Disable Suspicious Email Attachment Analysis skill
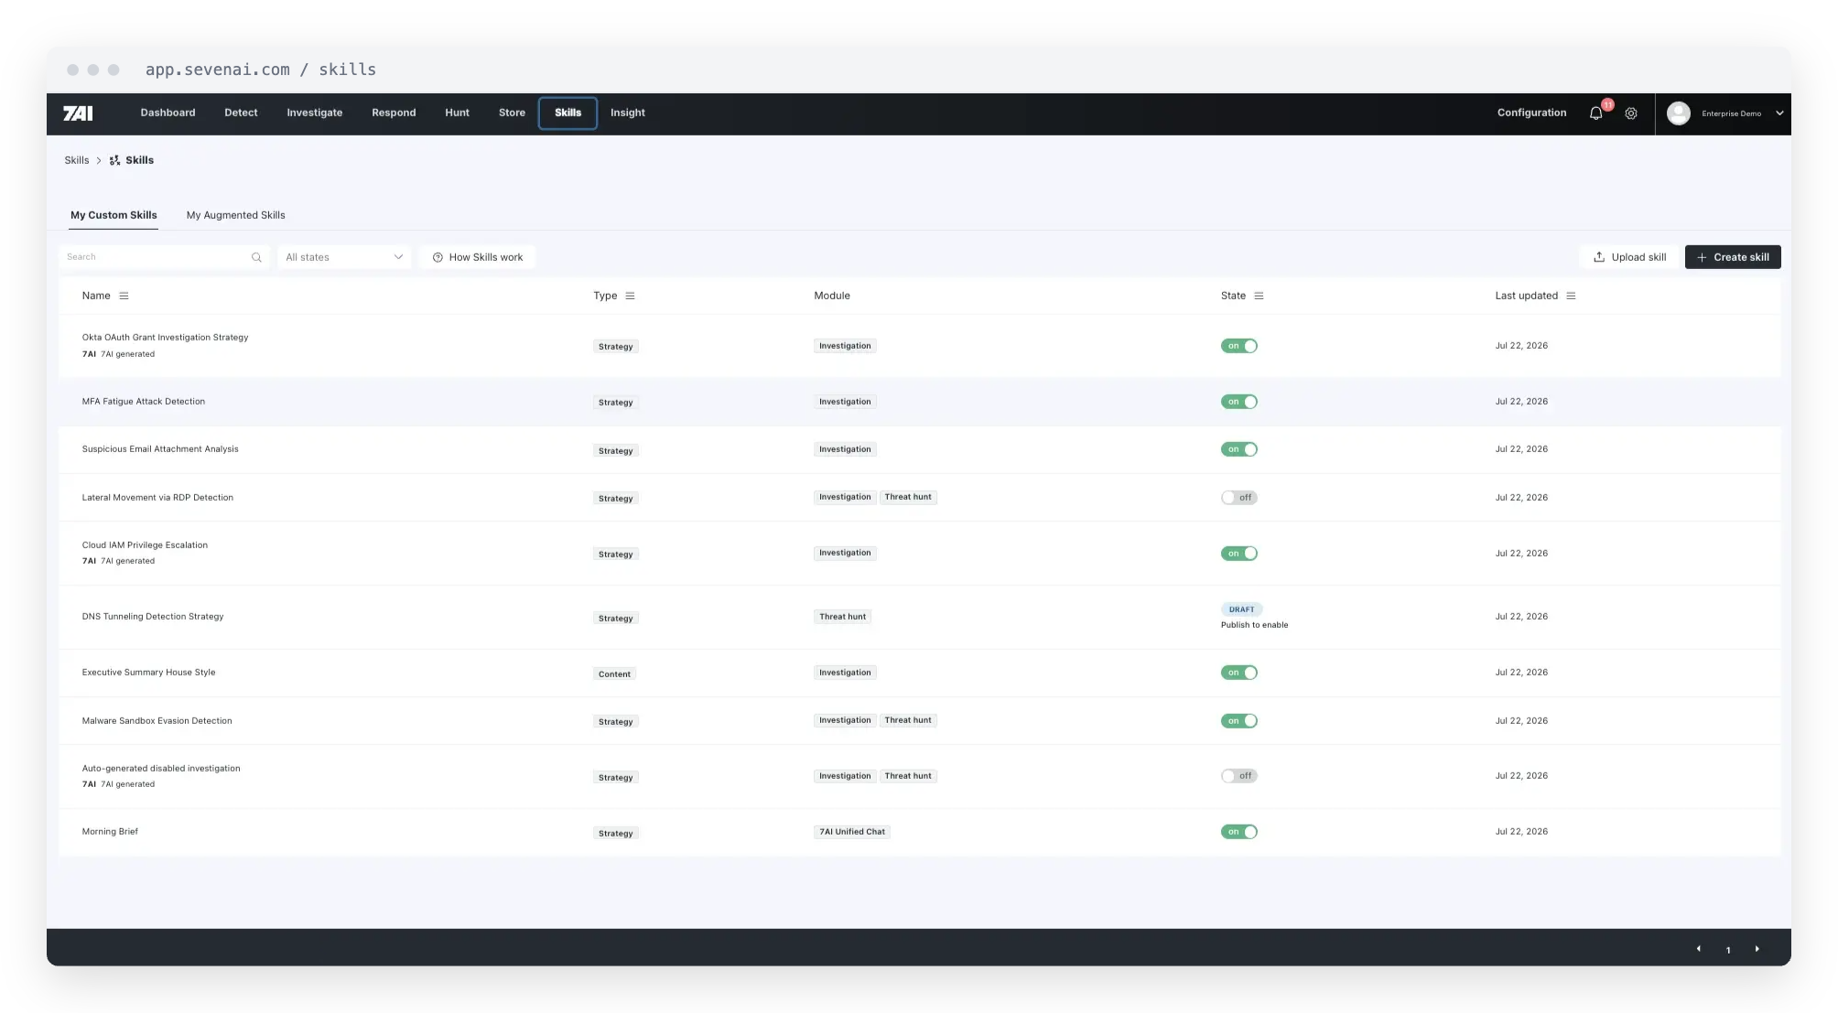The image size is (1838, 1013). pos(1238,449)
